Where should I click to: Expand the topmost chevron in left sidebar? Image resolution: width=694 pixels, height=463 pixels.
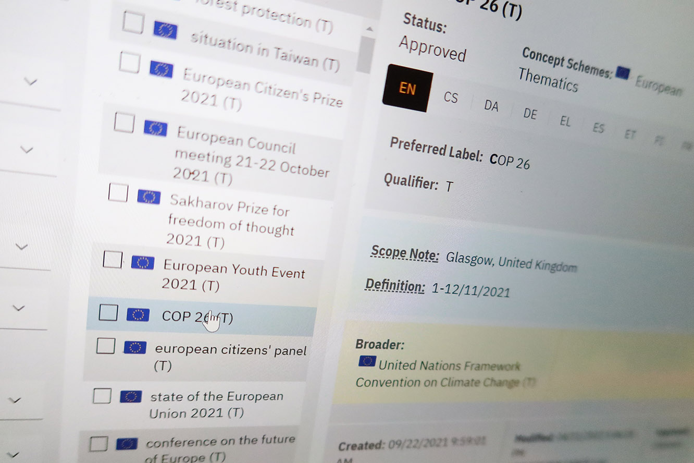click(31, 81)
